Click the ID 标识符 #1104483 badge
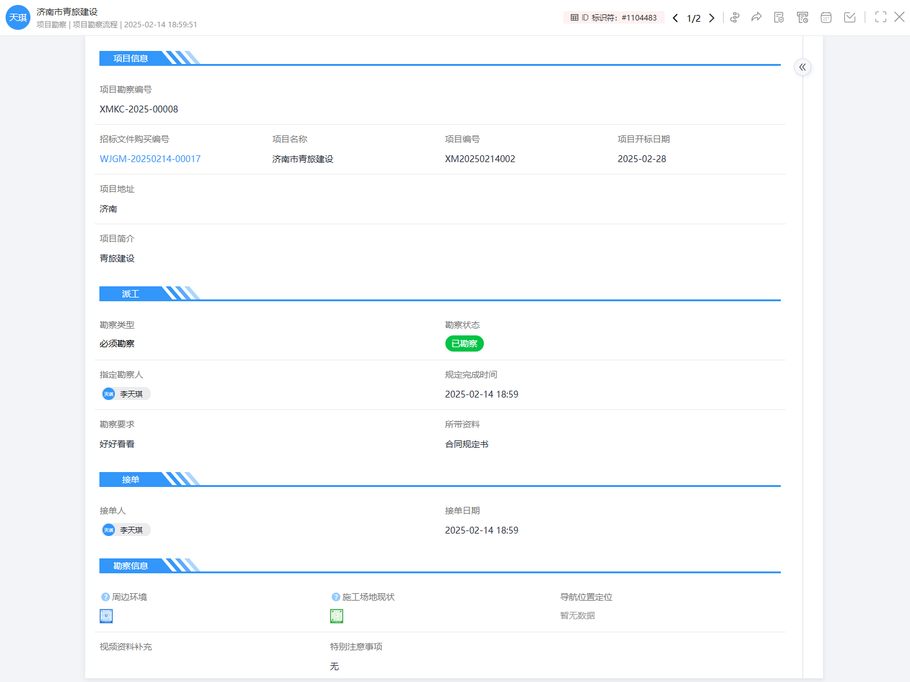This screenshot has height=682, width=910. 614,17
